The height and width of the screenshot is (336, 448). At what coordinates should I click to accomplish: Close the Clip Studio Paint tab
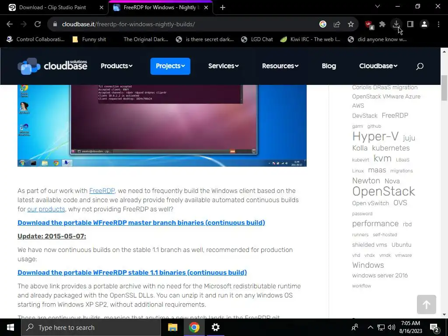point(101,7)
